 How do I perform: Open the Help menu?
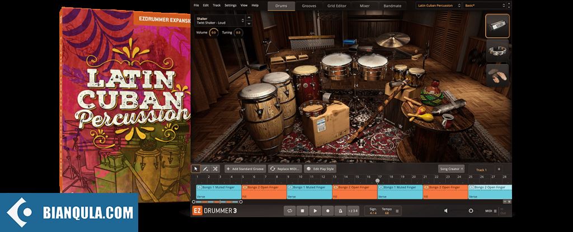(255, 6)
